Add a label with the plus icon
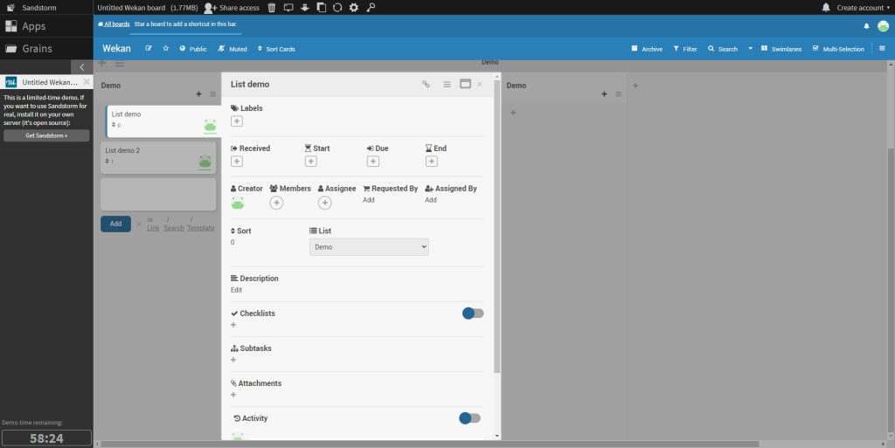Image resolution: width=895 pixels, height=448 pixels. pos(237,121)
